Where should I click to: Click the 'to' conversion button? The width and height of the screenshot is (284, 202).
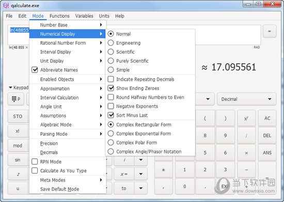tap(124, 188)
